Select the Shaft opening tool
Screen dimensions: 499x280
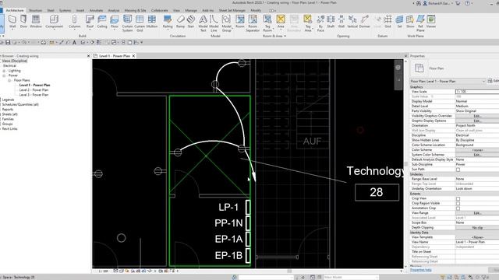[331, 22]
